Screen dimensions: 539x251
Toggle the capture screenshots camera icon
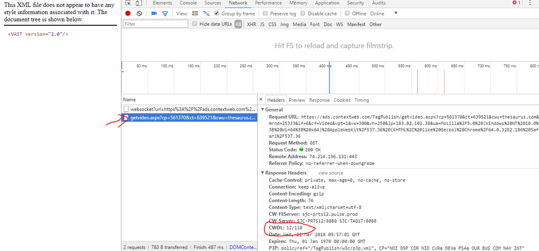[154, 13]
